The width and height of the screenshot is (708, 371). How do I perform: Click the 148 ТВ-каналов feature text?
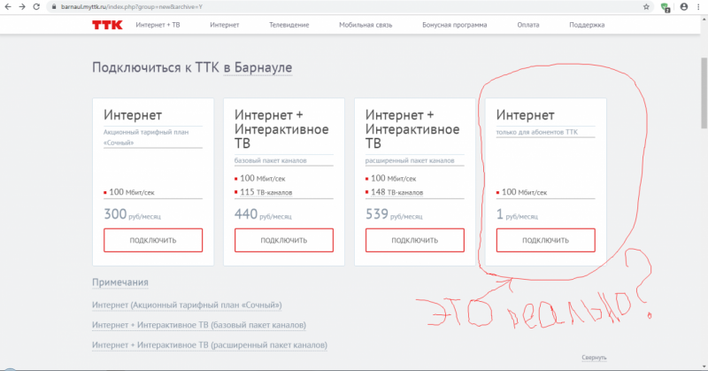[x=396, y=192]
